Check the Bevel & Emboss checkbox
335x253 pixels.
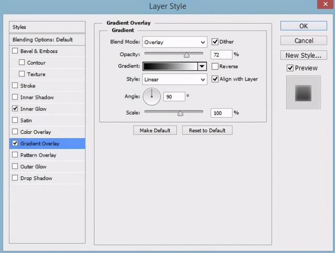coord(15,51)
